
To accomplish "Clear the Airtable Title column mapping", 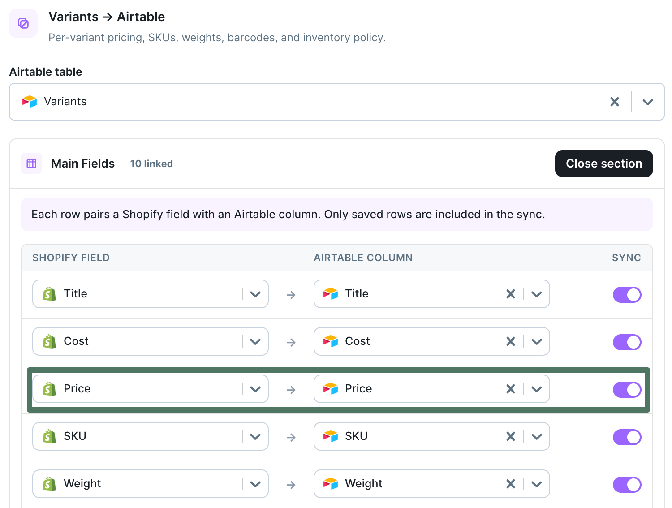I will coord(511,294).
